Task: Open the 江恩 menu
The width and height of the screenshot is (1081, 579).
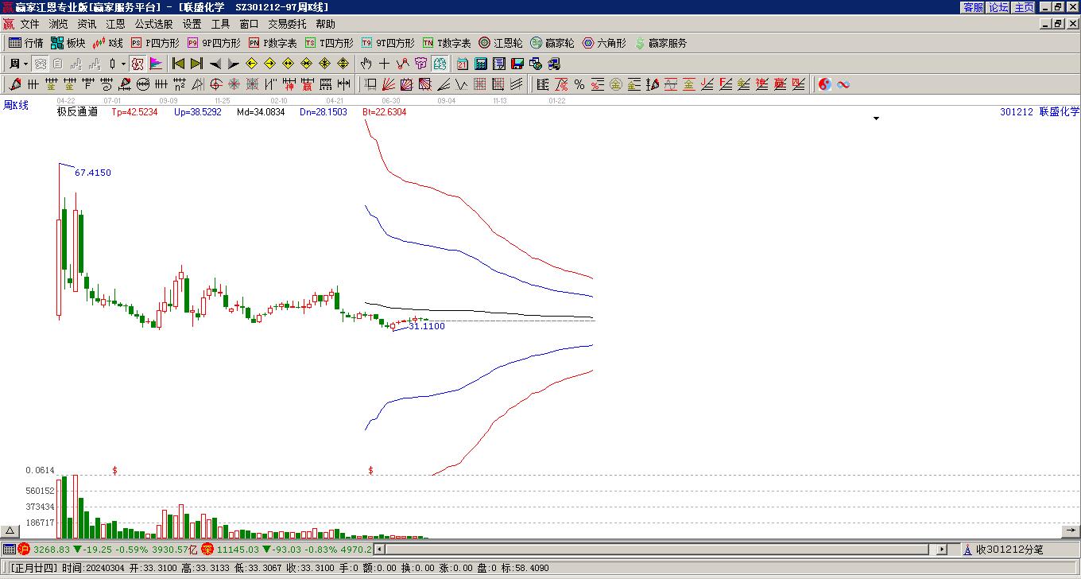Action: (115, 25)
